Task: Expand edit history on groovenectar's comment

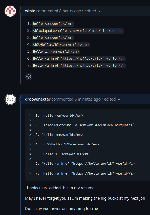Action: click(x=112, y=99)
